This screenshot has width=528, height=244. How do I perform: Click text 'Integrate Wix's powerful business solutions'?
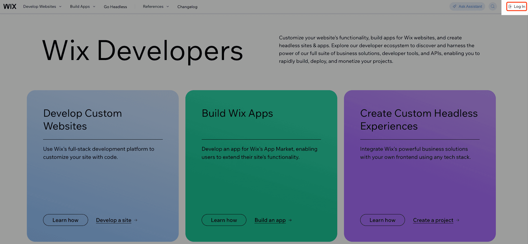click(415, 153)
